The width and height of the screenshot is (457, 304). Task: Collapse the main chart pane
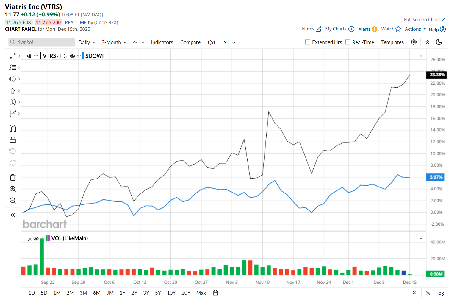click(421, 56)
